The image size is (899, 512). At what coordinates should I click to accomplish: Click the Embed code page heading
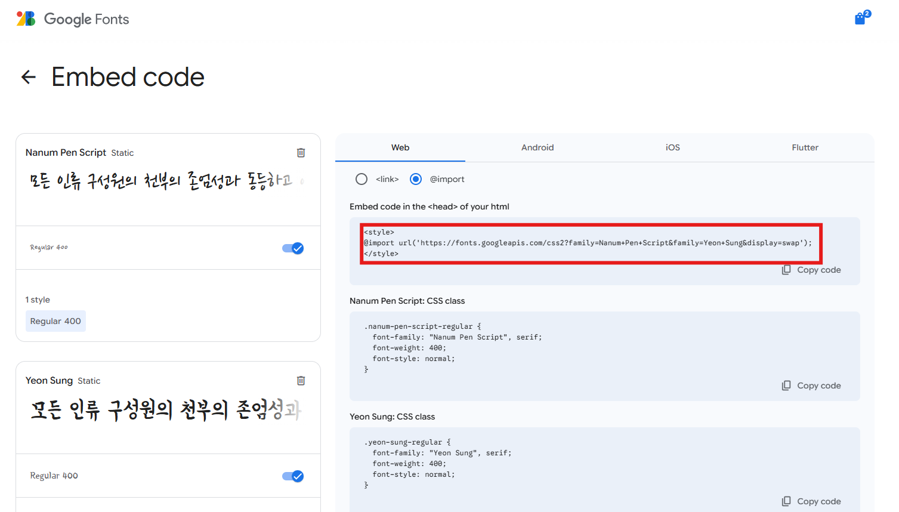128,77
